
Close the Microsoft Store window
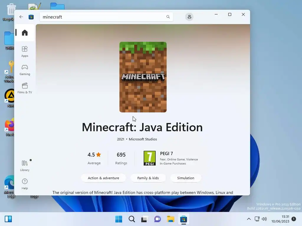[x=243, y=14]
